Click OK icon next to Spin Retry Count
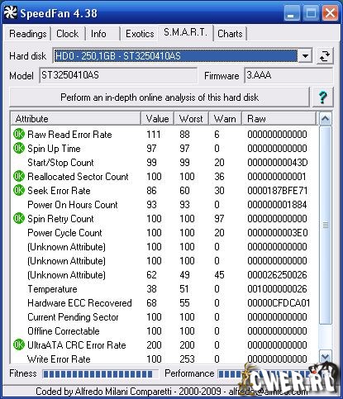The width and height of the screenshot is (343, 399). point(19,218)
